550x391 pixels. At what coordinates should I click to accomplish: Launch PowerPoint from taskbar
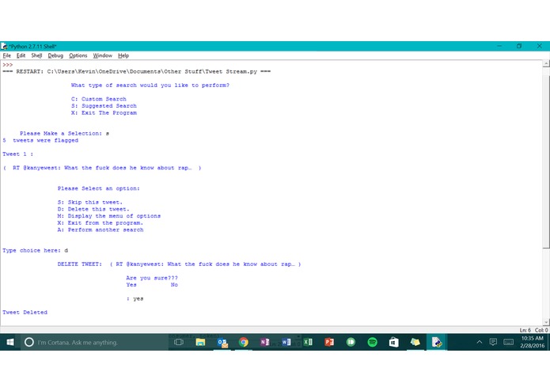329,342
